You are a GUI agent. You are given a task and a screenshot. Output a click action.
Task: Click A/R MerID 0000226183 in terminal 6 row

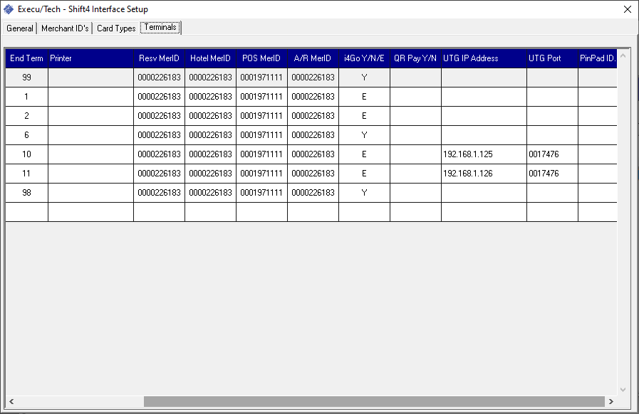pyautogui.click(x=313, y=134)
